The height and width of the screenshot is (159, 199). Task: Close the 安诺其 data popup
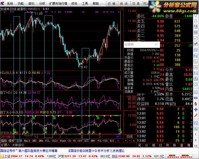click(156, 45)
